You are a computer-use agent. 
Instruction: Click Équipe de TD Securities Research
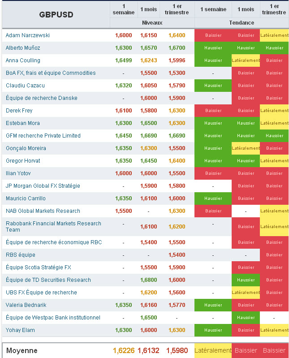[48, 280]
